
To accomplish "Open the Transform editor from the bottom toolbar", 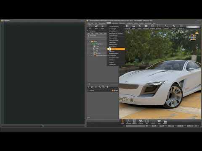I will (128, 122).
